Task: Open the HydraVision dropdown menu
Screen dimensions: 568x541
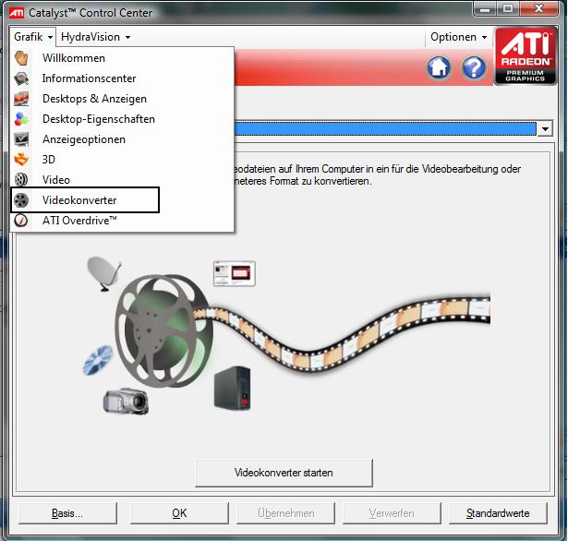Action: [95, 37]
